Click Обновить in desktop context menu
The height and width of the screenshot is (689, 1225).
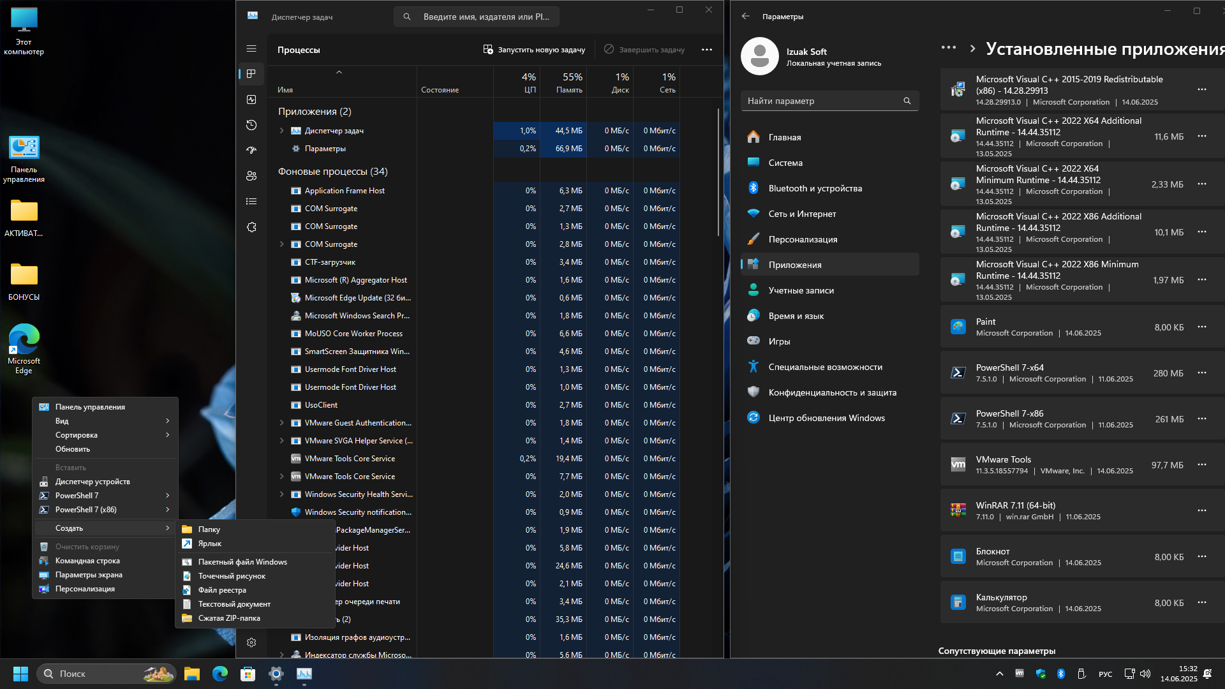point(105,449)
